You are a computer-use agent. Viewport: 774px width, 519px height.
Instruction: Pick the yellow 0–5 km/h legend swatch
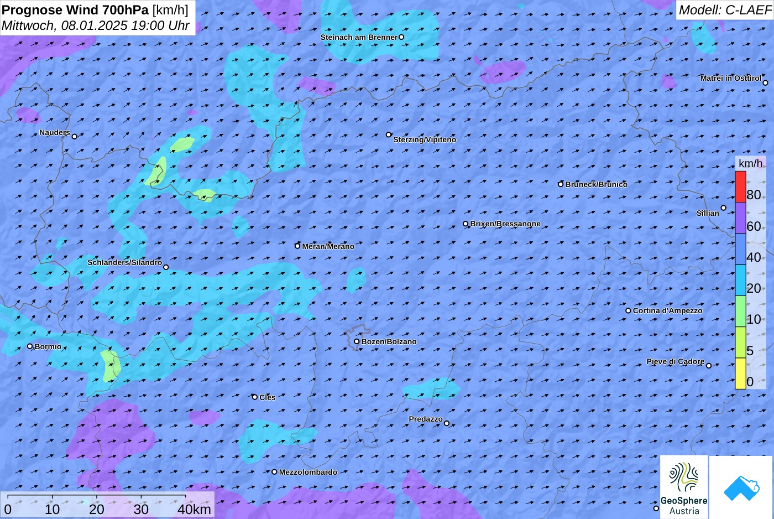(740, 373)
